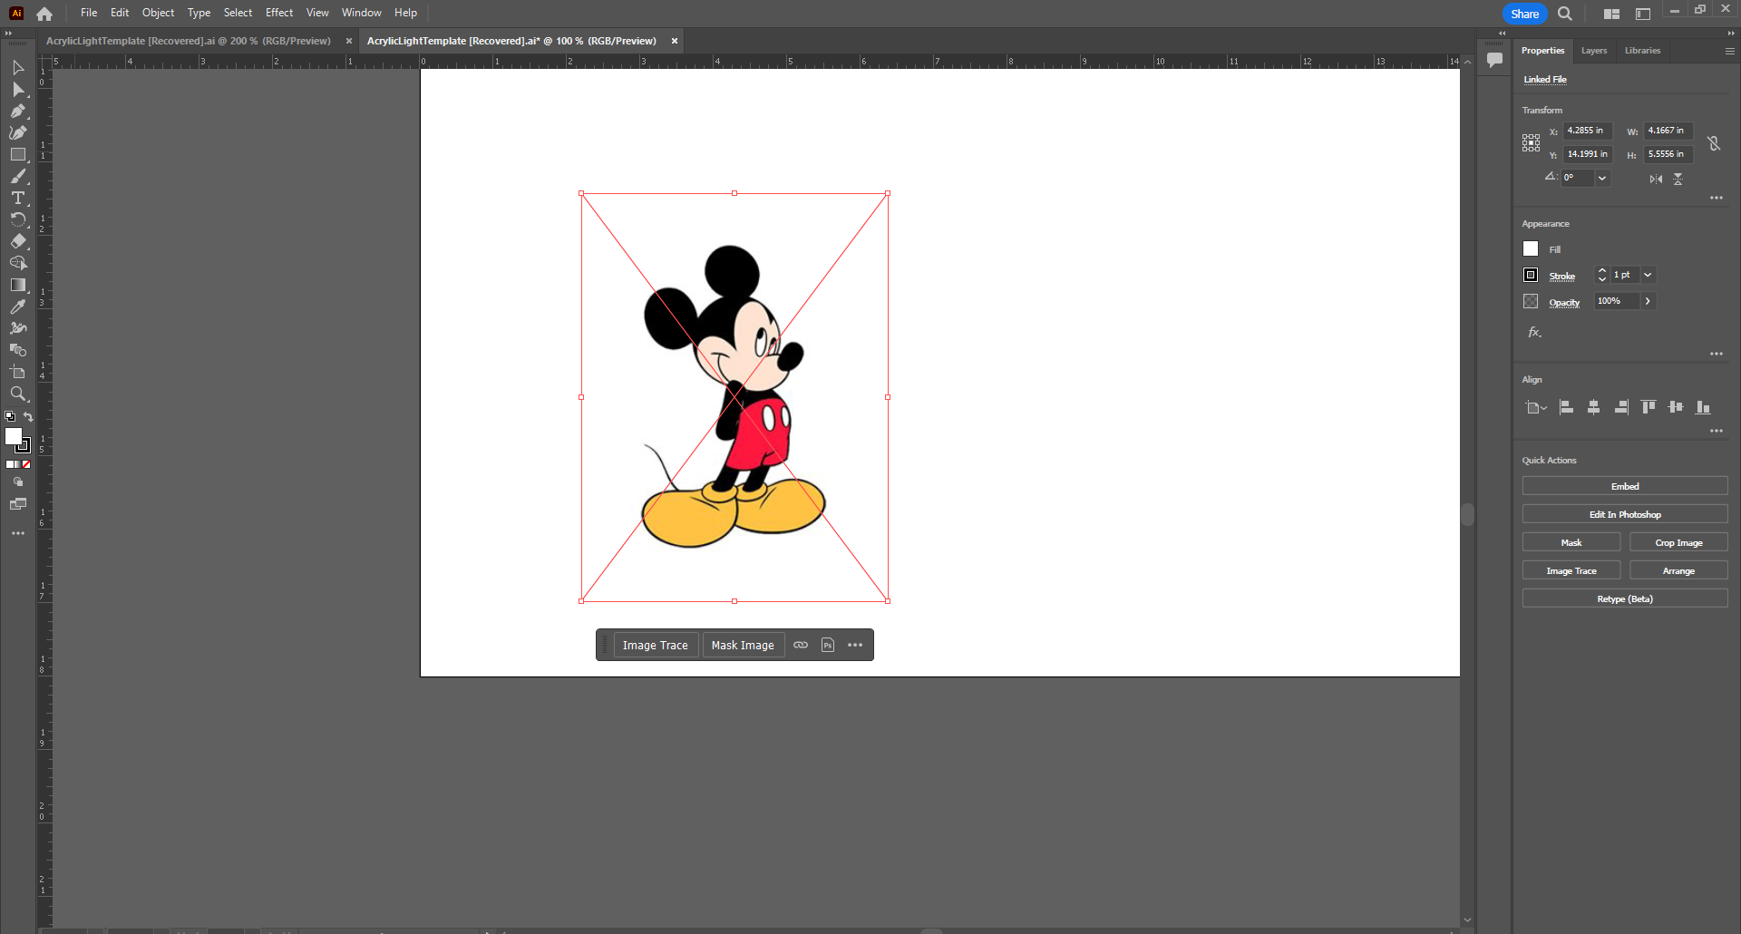The height and width of the screenshot is (934, 1741).
Task: Open drawing mode options
Action: pos(18,482)
